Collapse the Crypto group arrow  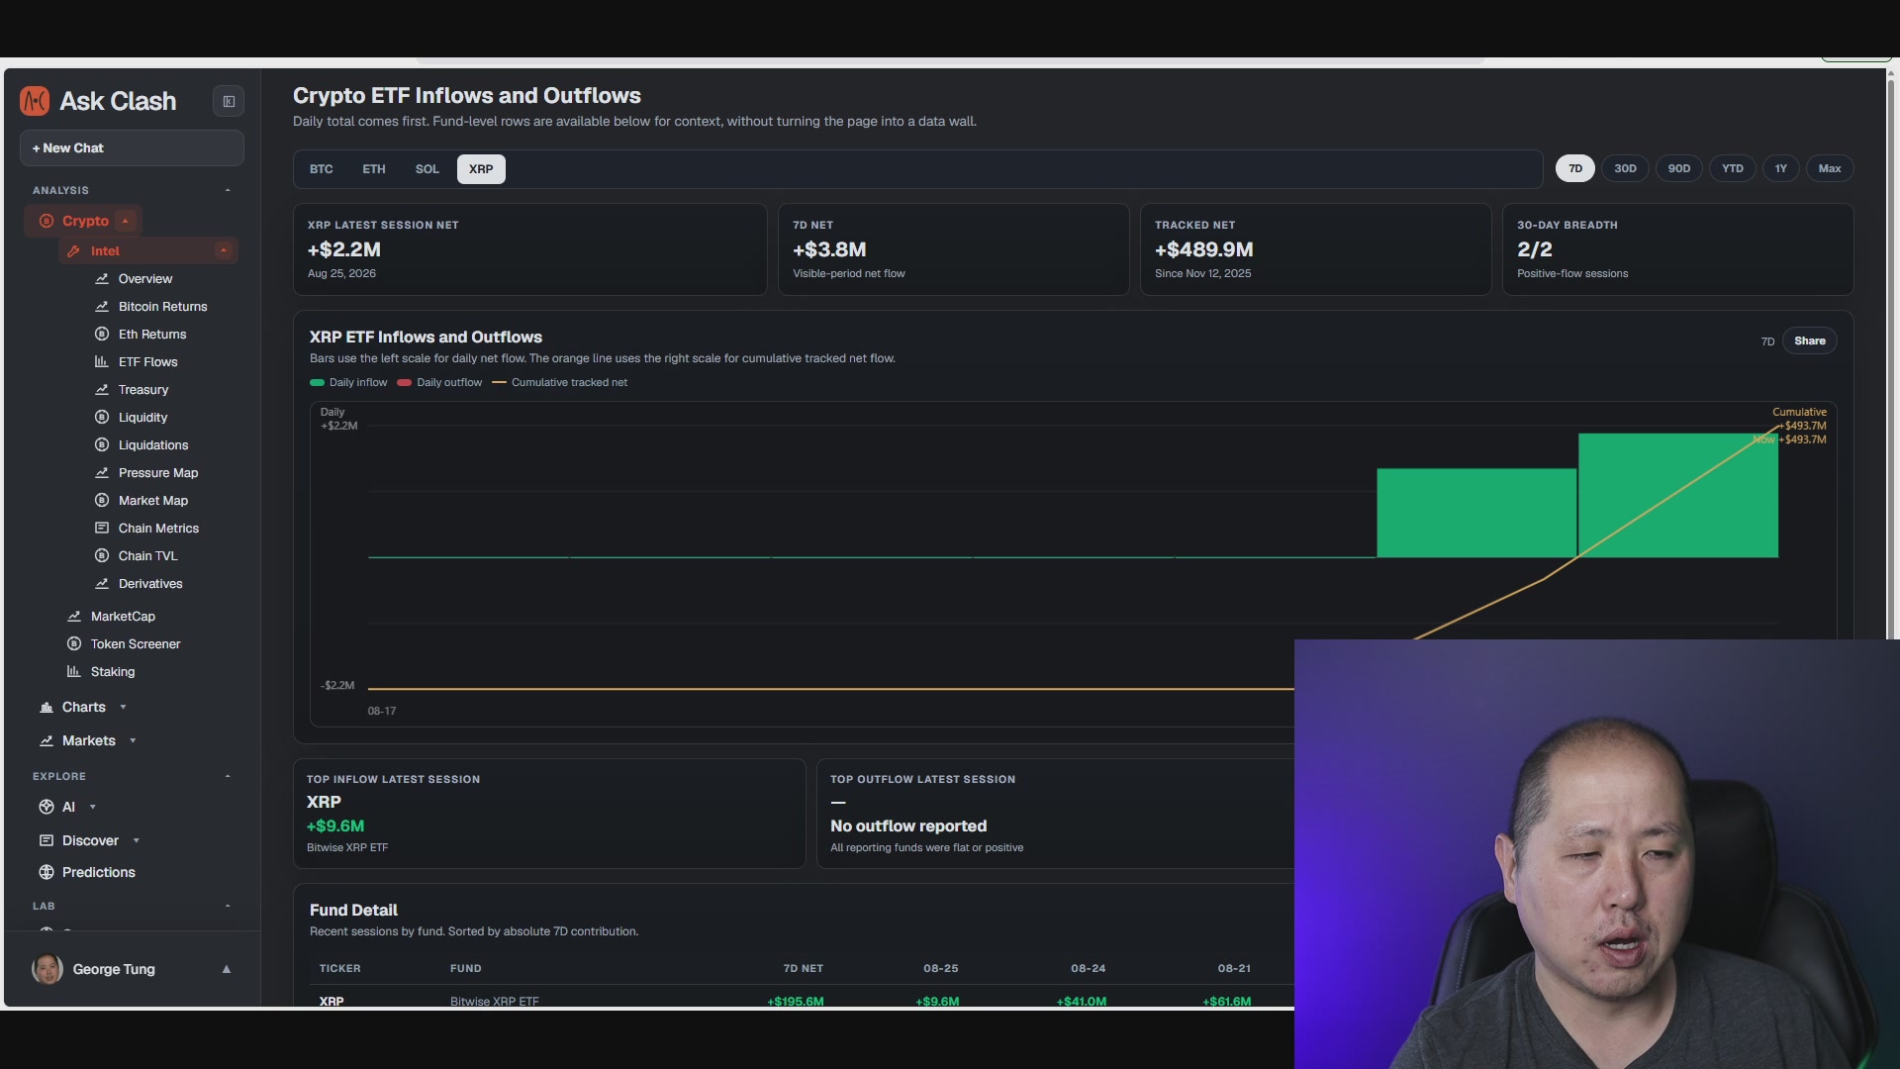click(125, 221)
